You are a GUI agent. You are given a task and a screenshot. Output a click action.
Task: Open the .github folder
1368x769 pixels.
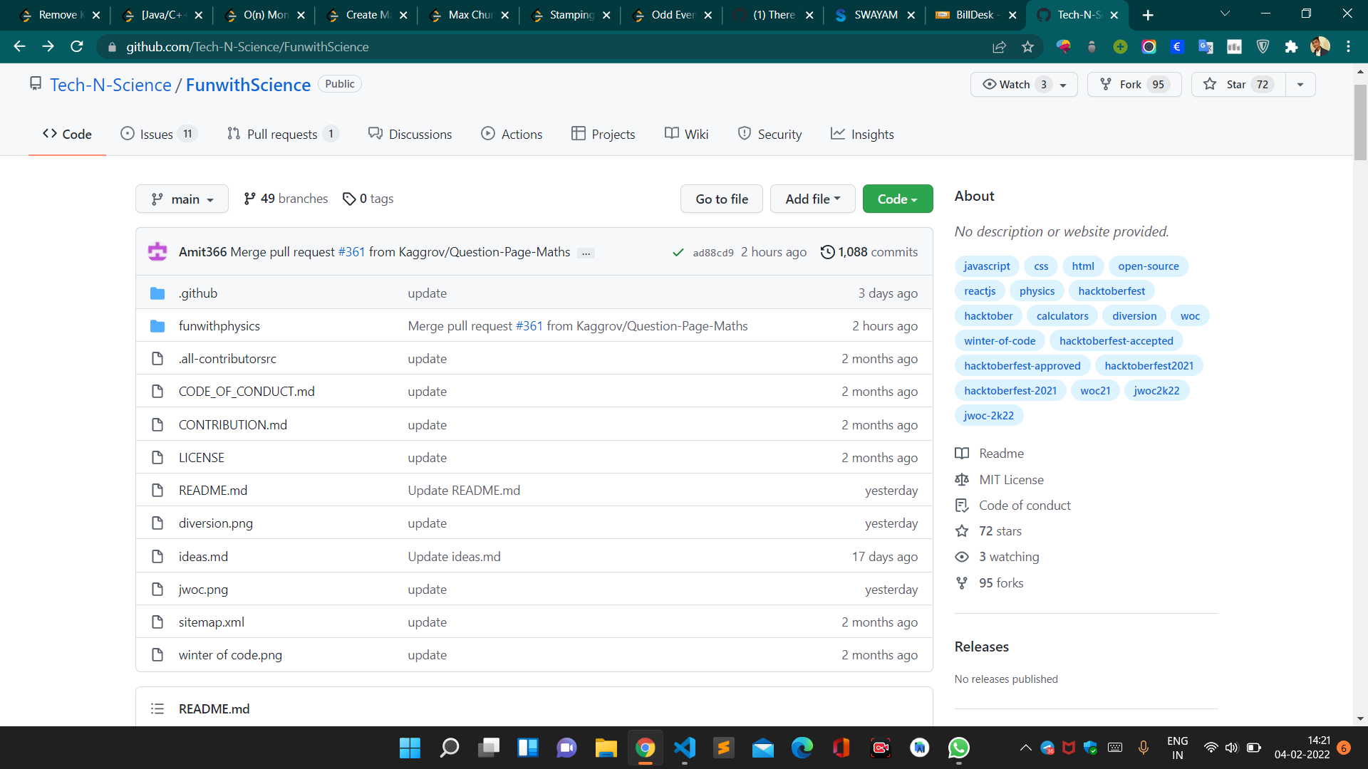click(x=198, y=293)
